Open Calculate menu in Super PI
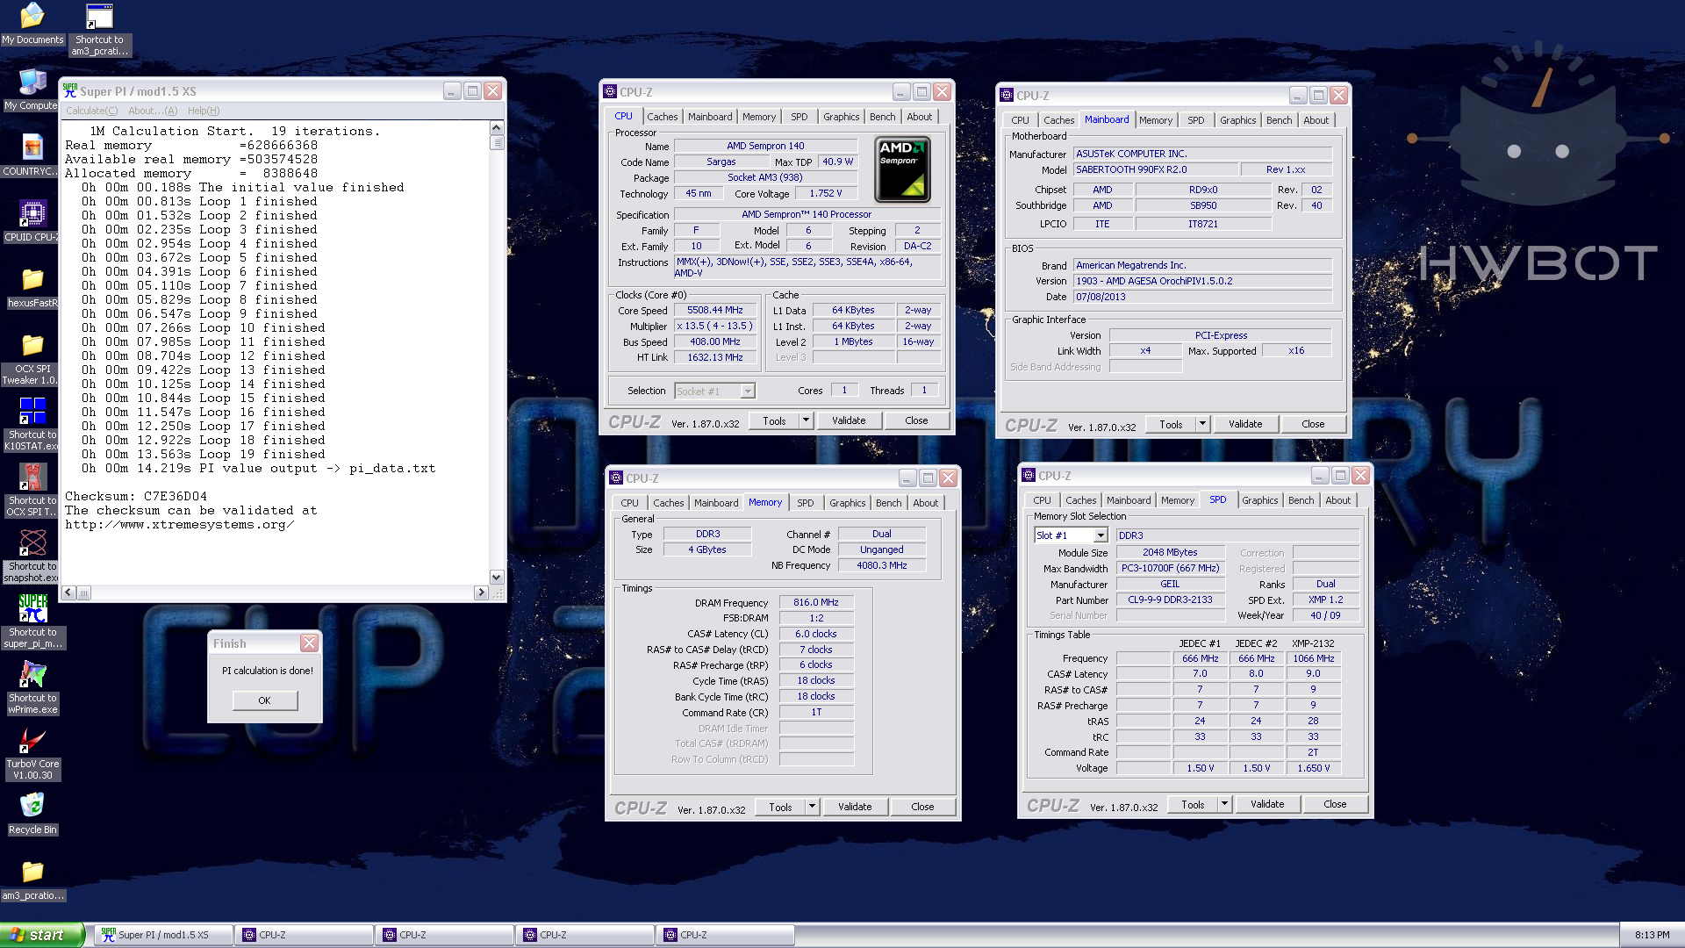The width and height of the screenshot is (1685, 948). click(91, 111)
